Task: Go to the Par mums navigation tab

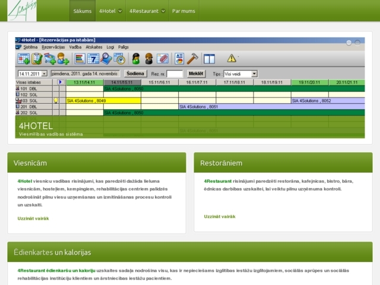Action: pos(183,11)
